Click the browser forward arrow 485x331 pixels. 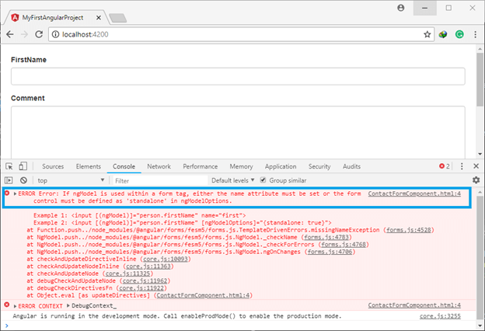tap(24, 34)
